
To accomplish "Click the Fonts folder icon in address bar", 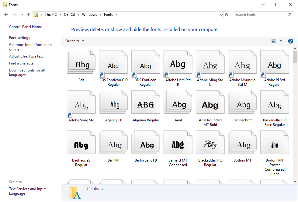I will click(36, 15).
